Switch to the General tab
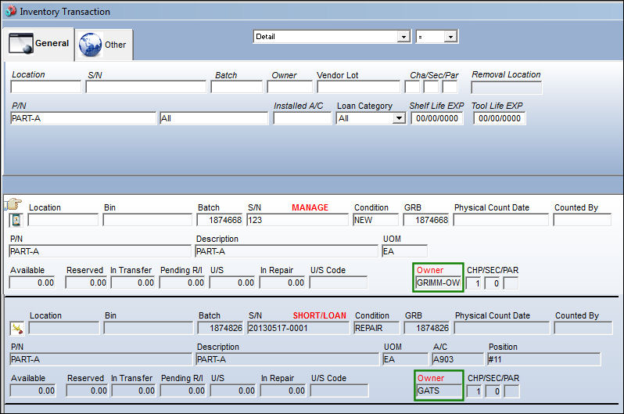This screenshot has width=624, height=414. point(38,44)
